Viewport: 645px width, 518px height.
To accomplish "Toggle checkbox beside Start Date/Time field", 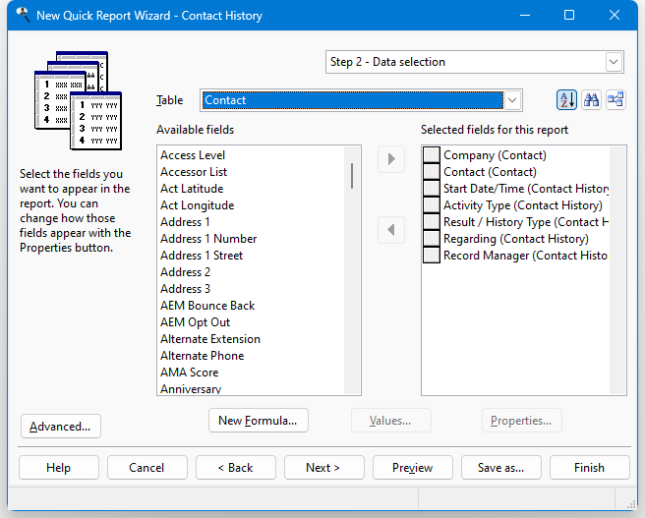I will pyautogui.click(x=432, y=189).
